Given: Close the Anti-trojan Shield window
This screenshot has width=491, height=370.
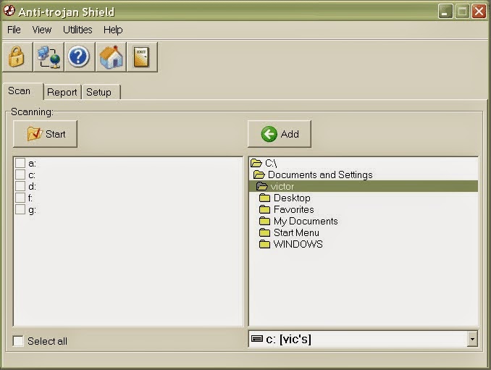Looking at the screenshot, I should pyautogui.click(x=479, y=12).
